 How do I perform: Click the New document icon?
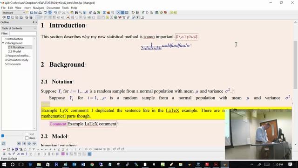[x=27, y=13]
